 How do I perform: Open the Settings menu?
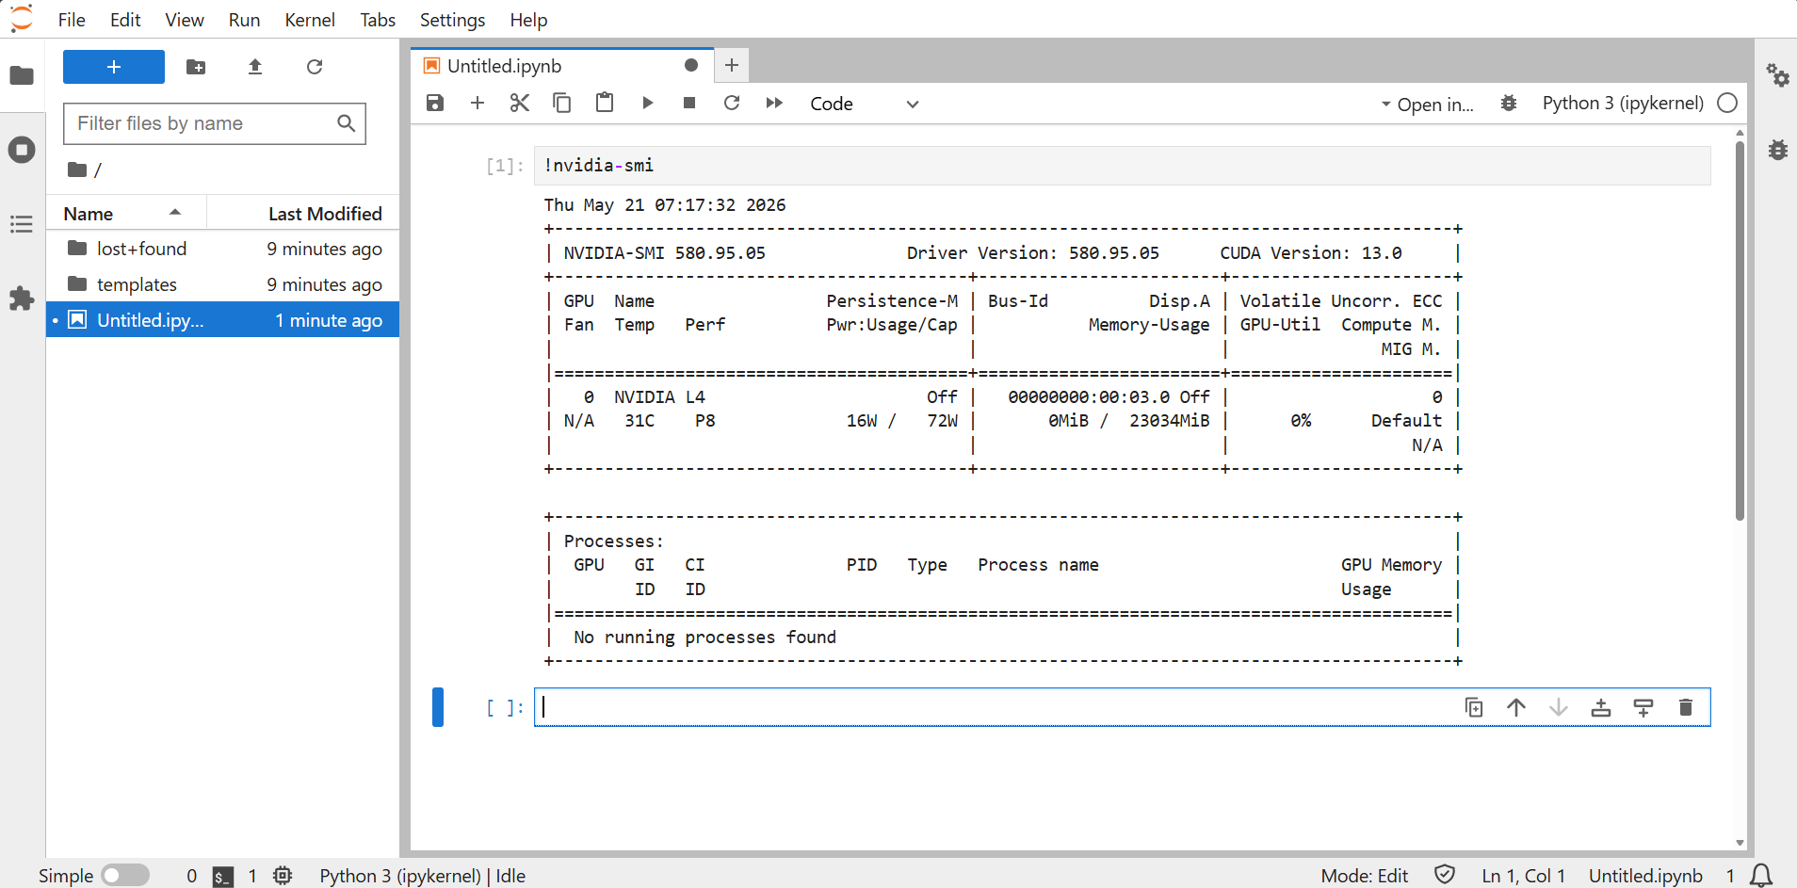(452, 20)
